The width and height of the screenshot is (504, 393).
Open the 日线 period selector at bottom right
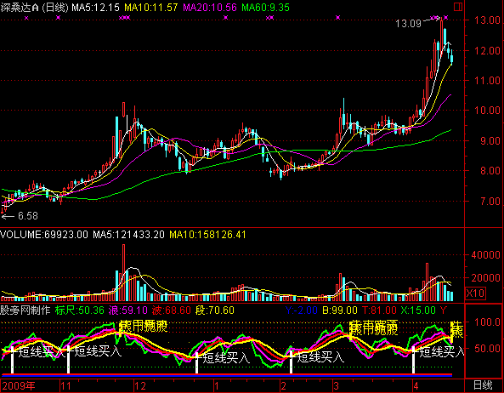(x=483, y=385)
